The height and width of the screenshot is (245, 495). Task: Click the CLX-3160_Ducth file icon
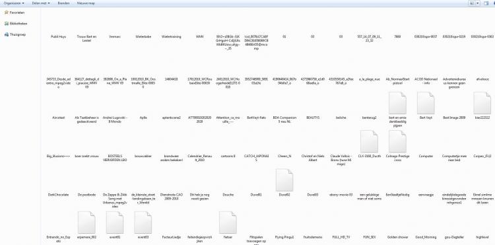(x=370, y=141)
